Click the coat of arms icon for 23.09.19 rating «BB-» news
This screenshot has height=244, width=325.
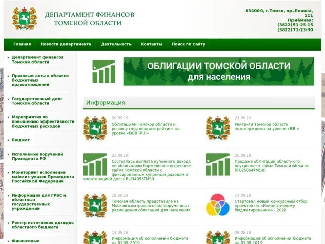[218, 128]
